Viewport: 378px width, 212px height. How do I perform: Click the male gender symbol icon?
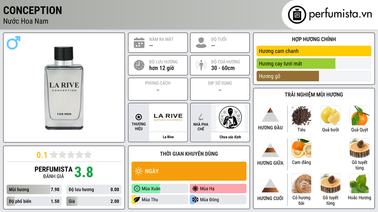click(14, 43)
